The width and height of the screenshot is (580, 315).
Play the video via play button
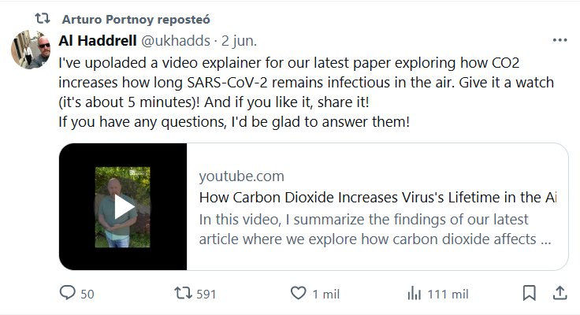(x=123, y=207)
